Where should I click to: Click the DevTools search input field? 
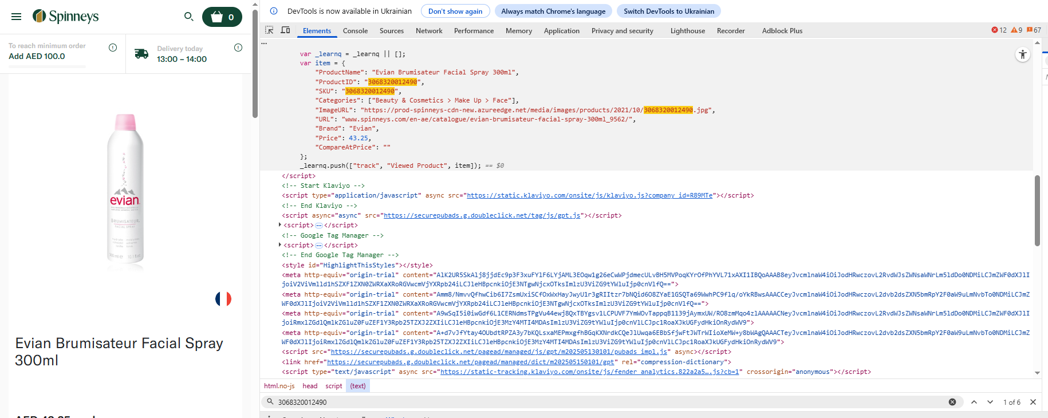[607, 402]
